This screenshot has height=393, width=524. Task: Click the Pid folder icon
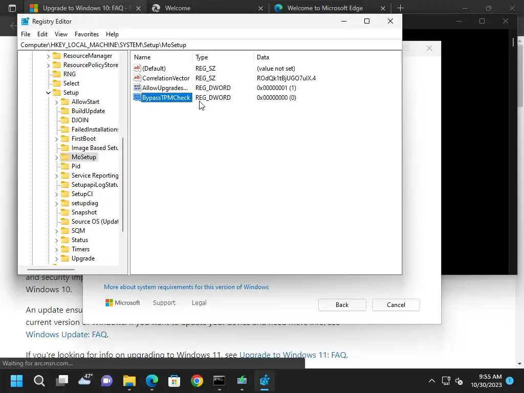(65, 166)
